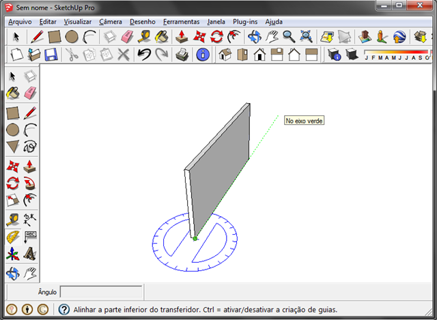Image resolution: width=437 pixels, height=320 pixels.
Task: Open the Câmera menu
Action: pyautogui.click(x=111, y=22)
